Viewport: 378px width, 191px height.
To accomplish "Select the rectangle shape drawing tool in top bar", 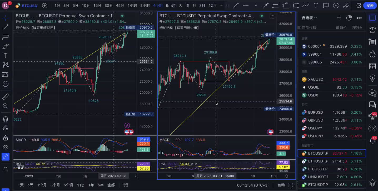I will click(296, 6).
